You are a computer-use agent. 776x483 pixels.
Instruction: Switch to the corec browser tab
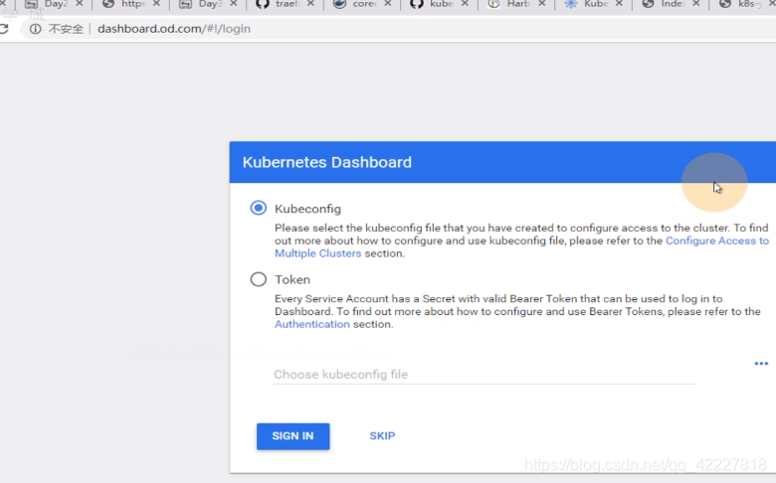coord(355,4)
